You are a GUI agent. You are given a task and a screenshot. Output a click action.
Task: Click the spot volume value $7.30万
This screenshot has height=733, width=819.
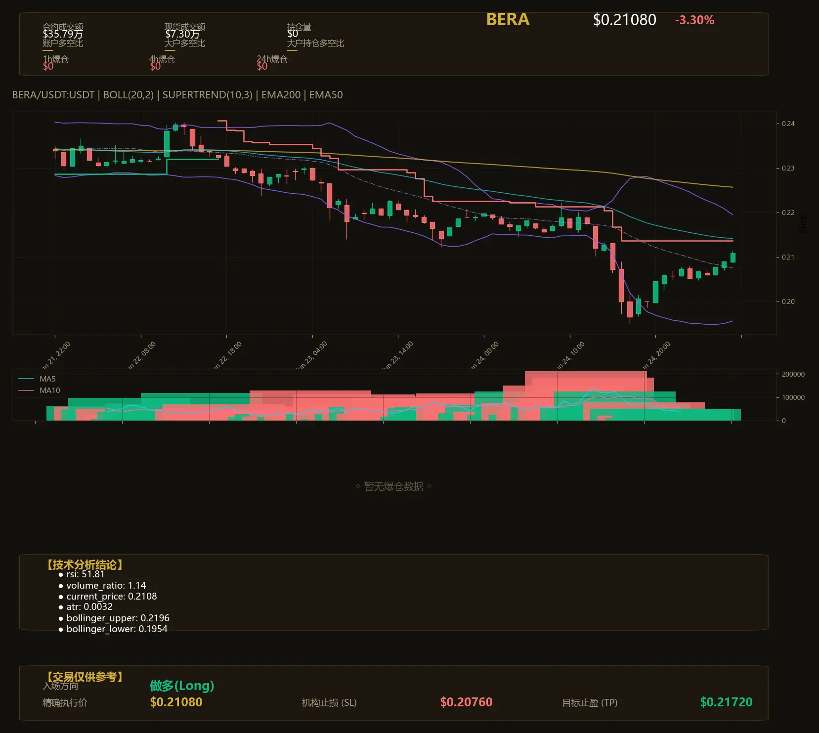point(182,34)
